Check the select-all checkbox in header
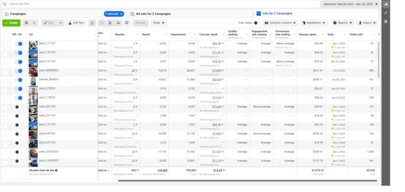405x192 pixels. pyautogui.click(x=5, y=34)
